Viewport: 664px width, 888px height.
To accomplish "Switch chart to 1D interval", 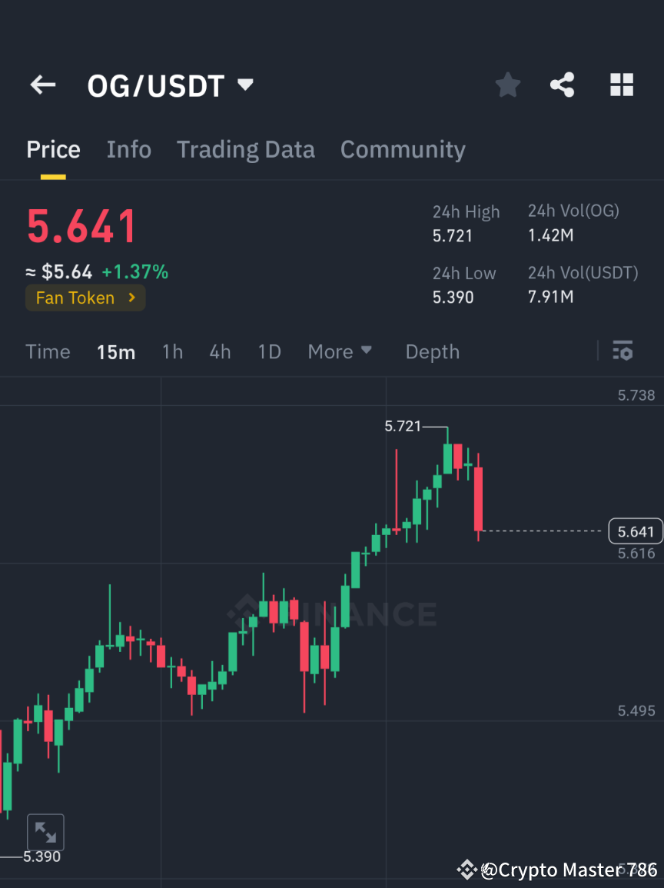I will coord(269,351).
